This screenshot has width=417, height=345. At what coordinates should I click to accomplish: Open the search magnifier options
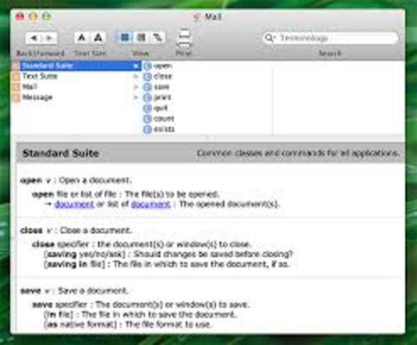269,38
